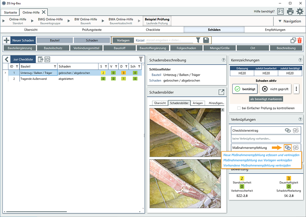Image resolution: width=306 pixels, height=217 pixels.
Task: Select the Anlagen image tab
Action: pos(198,103)
